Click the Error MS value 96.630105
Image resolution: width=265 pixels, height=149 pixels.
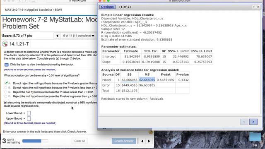pos(147,85)
